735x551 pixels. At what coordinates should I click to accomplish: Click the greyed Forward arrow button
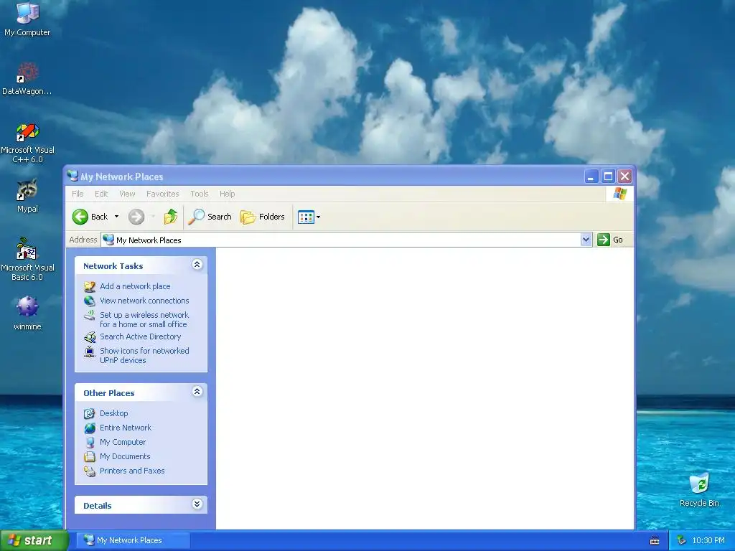pos(136,217)
